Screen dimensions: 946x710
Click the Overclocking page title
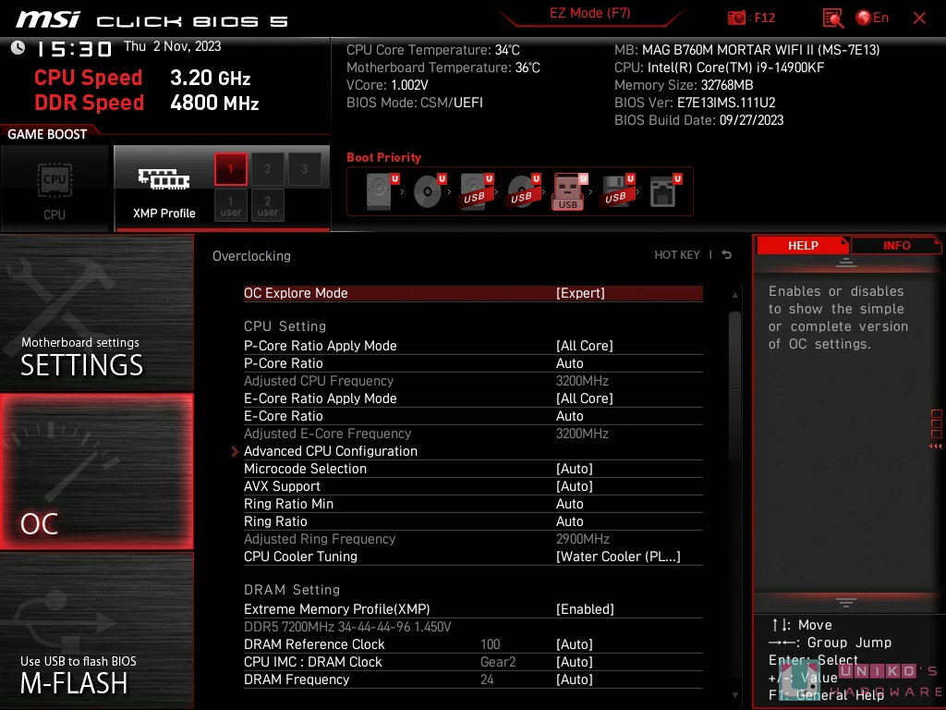pos(251,256)
